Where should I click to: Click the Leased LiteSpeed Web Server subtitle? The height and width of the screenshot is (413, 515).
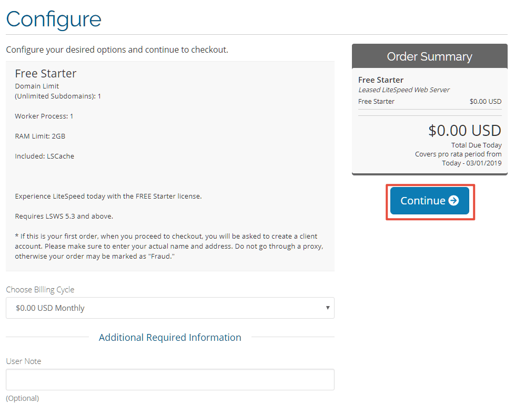pyautogui.click(x=403, y=90)
